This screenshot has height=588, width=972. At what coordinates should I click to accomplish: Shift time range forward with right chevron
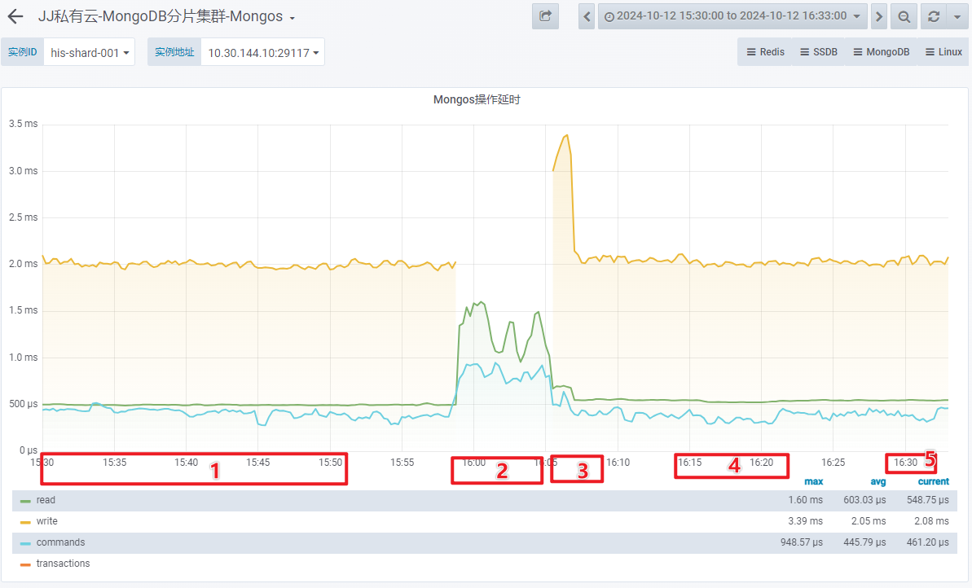878,16
